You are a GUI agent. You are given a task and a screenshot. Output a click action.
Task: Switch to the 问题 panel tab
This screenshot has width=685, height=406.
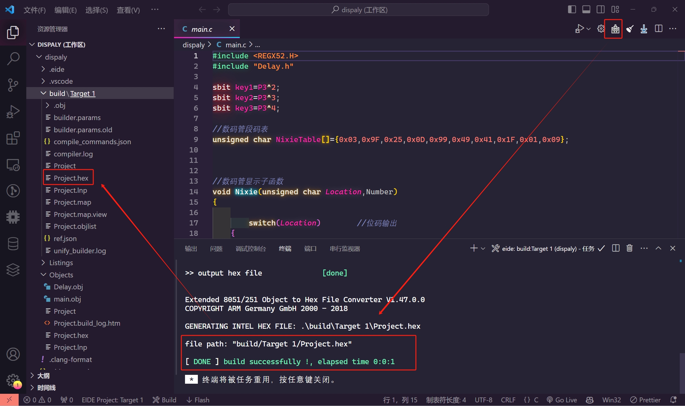tap(216, 249)
